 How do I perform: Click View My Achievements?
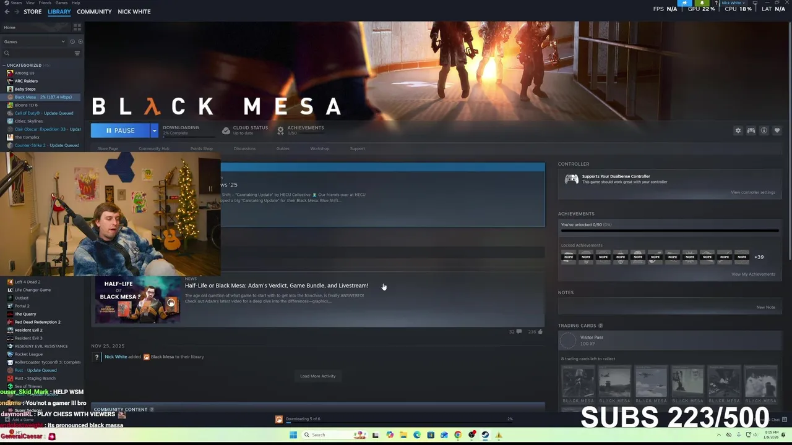tap(753, 274)
